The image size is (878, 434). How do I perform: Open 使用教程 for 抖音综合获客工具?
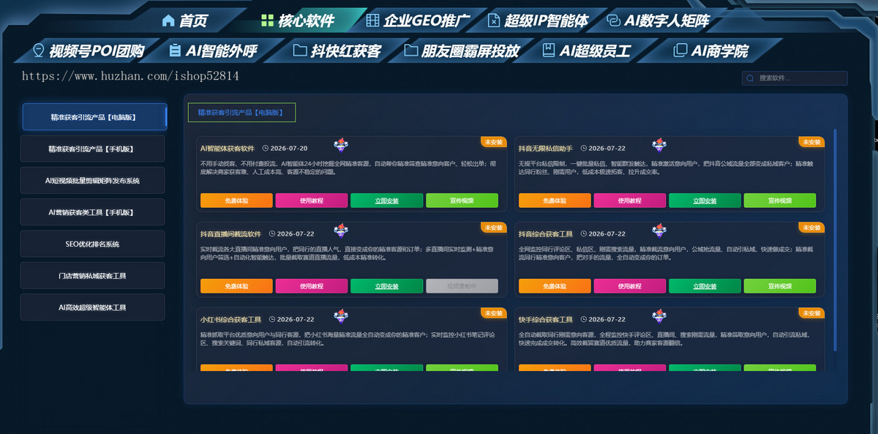click(630, 286)
